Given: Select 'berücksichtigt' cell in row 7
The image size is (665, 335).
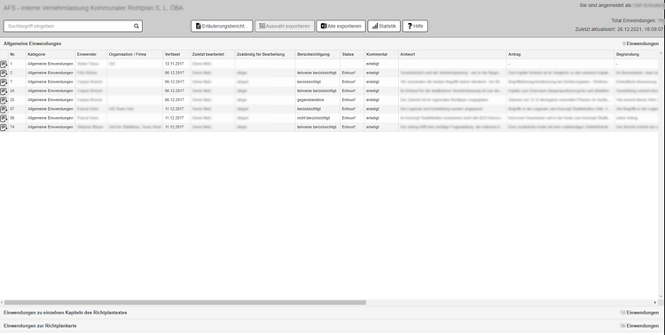Looking at the screenshot, I should point(309,82).
